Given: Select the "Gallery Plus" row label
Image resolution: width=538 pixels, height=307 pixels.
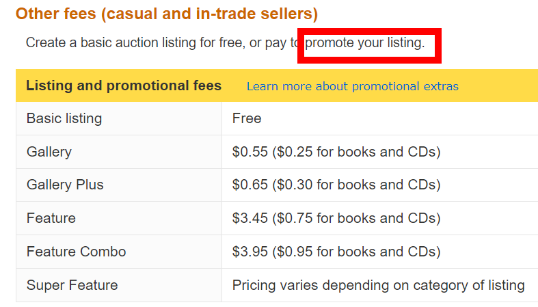Looking at the screenshot, I should click(65, 185).
